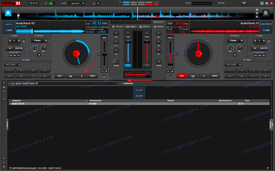Click the filter funnel icon in browser sidebar
Viewport: 275px width, 171px height.
pyautogui.click(x=4, y=92)
